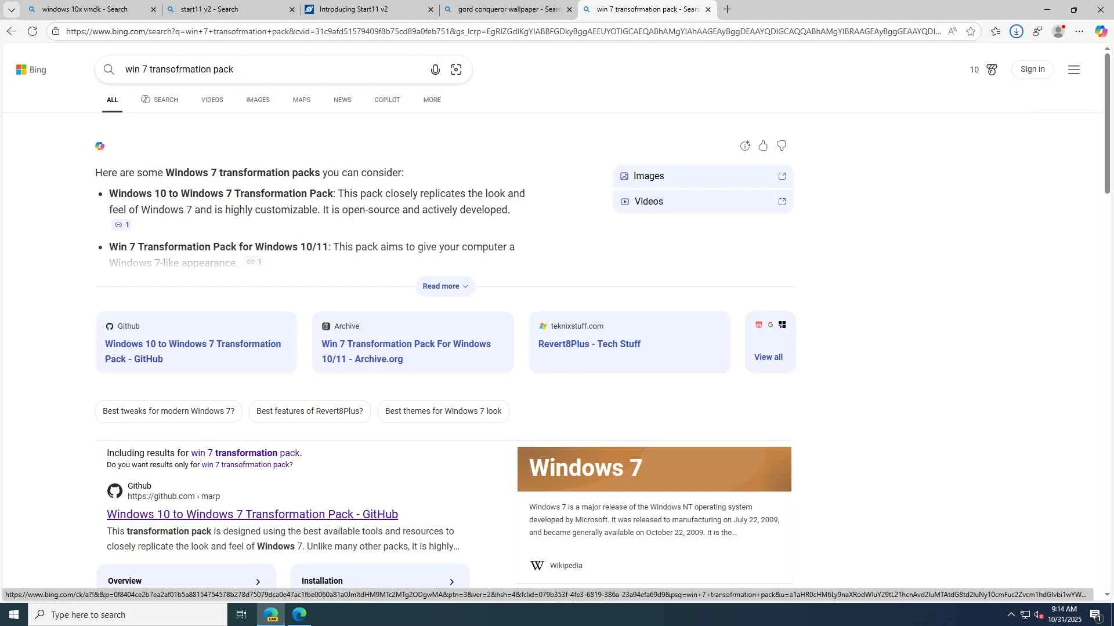
Task: Open visual search camera icon
Action: [x=456, y=70]
